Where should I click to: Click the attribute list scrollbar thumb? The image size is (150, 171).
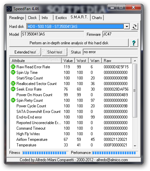pyautogui.click(x=135, y=91)
